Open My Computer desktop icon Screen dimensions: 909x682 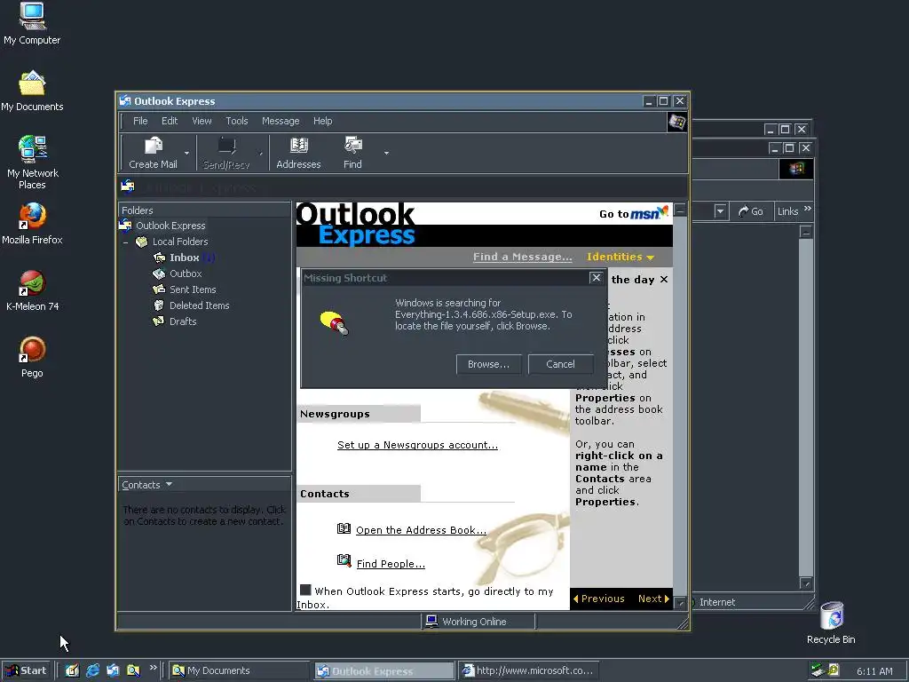point(32,24)
